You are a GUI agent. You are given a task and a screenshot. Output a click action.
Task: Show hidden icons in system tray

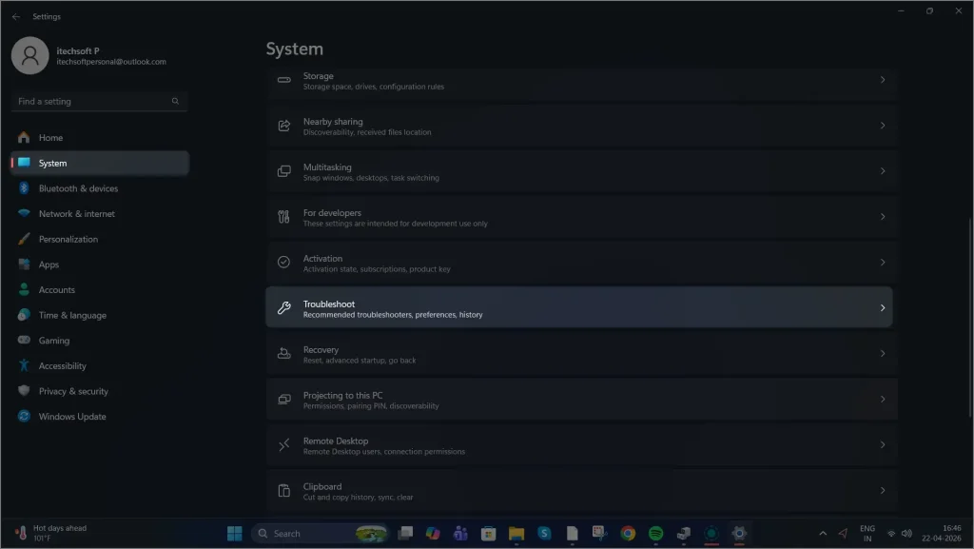click(x=824, y=533)
